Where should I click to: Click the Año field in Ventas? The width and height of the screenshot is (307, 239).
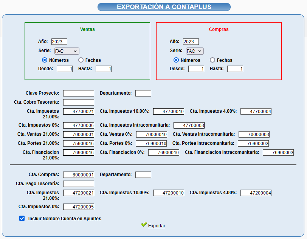tap(59, 41)
